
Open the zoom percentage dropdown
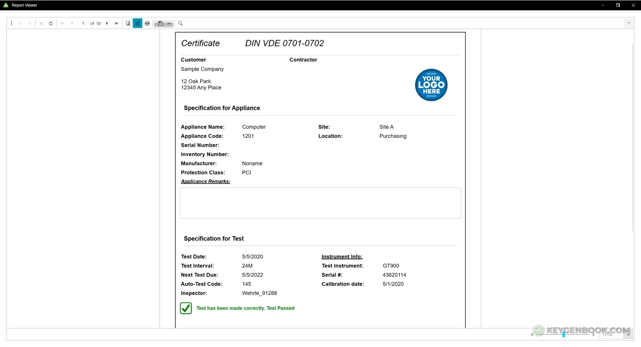tap(628, 334)
